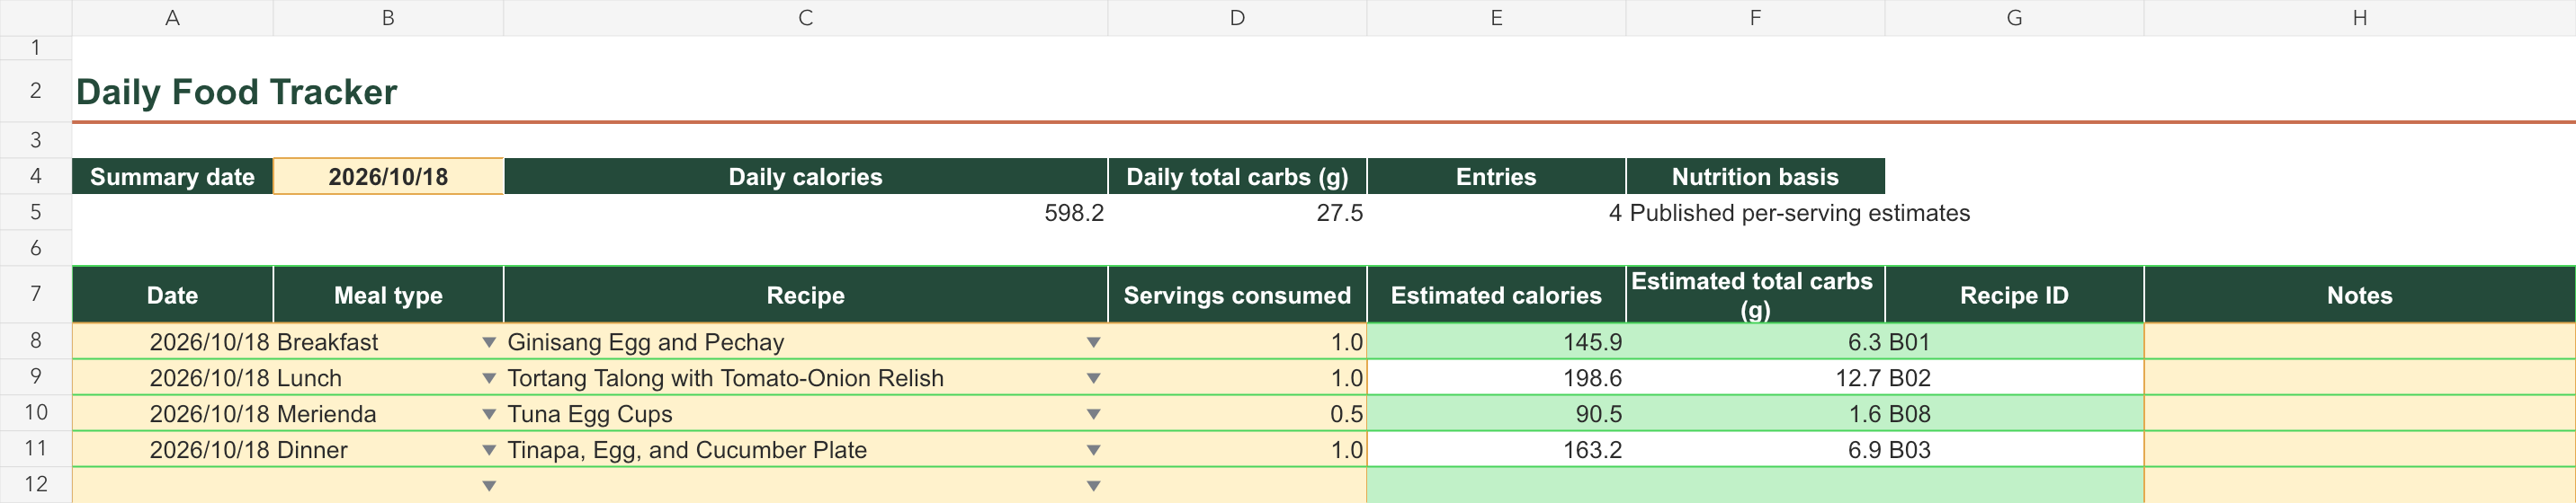This screenshot has height=503, width=2576.
Task: Select column E header
Action: pyautogui.click(x=1496, y=18)
